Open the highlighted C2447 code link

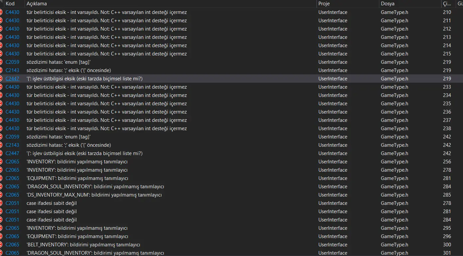(x=12, y=79)
